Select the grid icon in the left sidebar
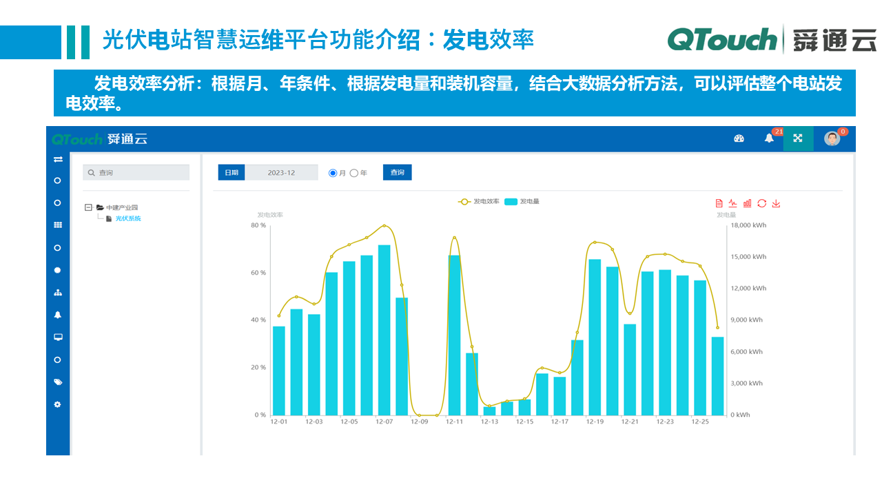 pos(58,225)
